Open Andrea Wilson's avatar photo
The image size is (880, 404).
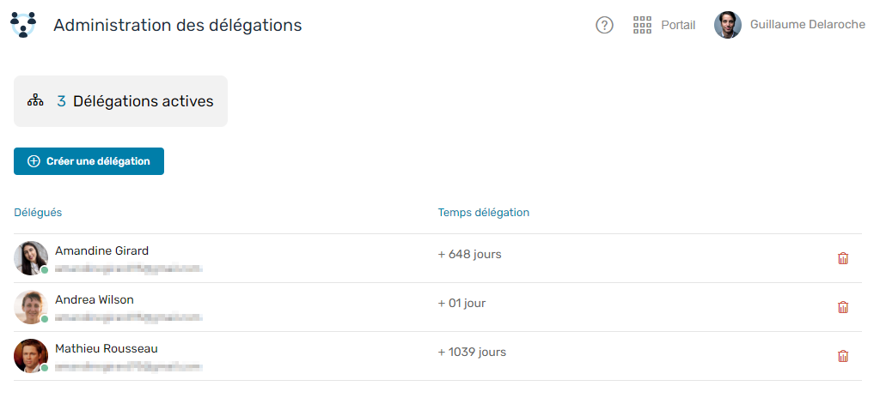[x=31, y=307]
